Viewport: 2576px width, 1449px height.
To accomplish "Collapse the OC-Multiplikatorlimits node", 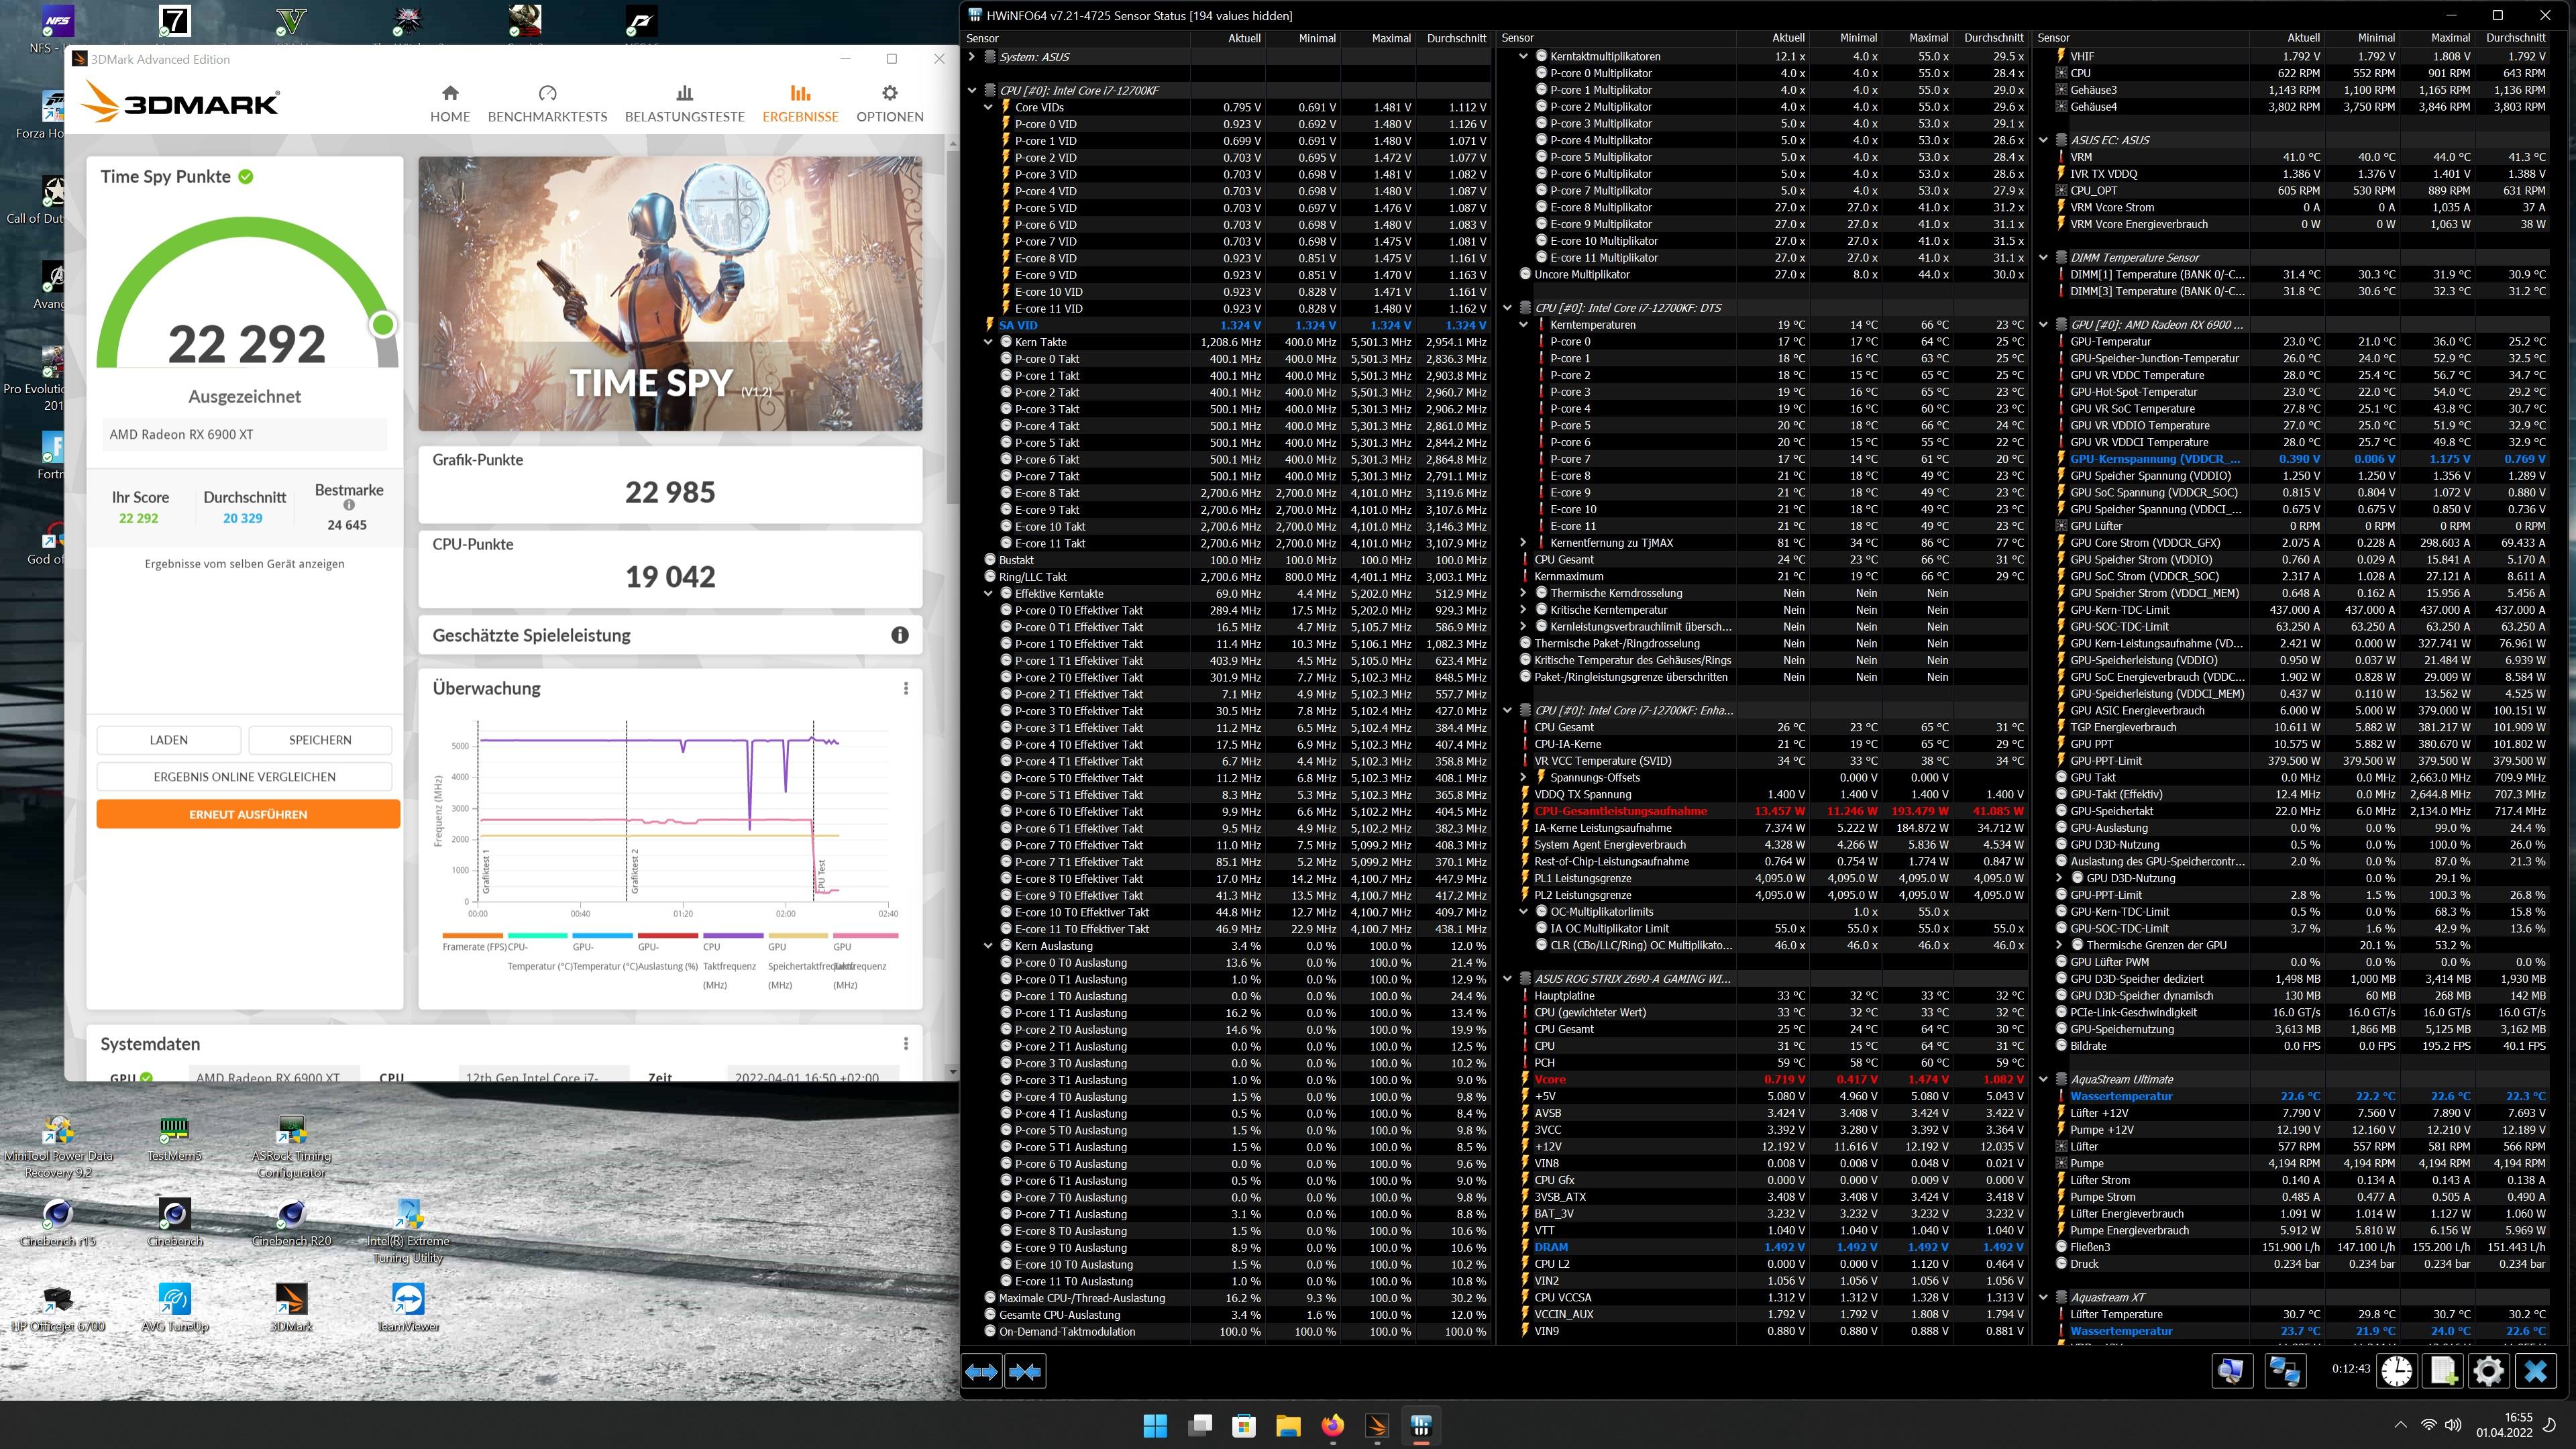I will [1523, 911].
